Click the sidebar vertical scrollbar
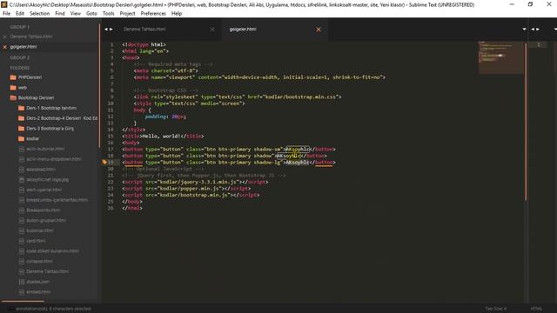This screenshot has height=313, width=557. (100, 85)
